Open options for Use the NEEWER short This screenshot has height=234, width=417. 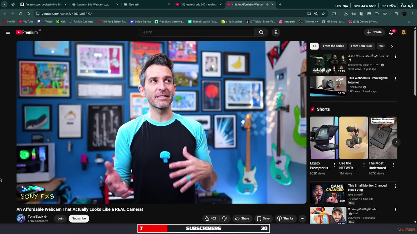coord(364,165)
